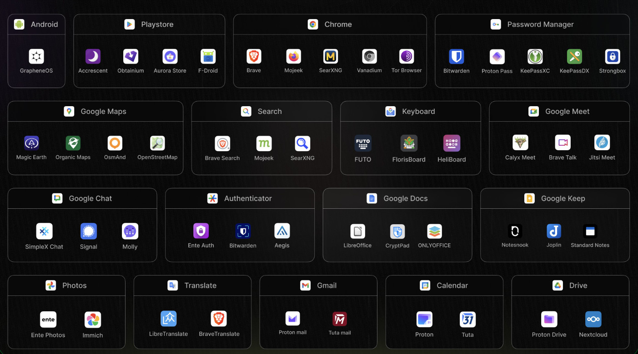This screenshot has height=354, width=638.
Task: Open the HeliBoard icon
Action: coord(452,143)
